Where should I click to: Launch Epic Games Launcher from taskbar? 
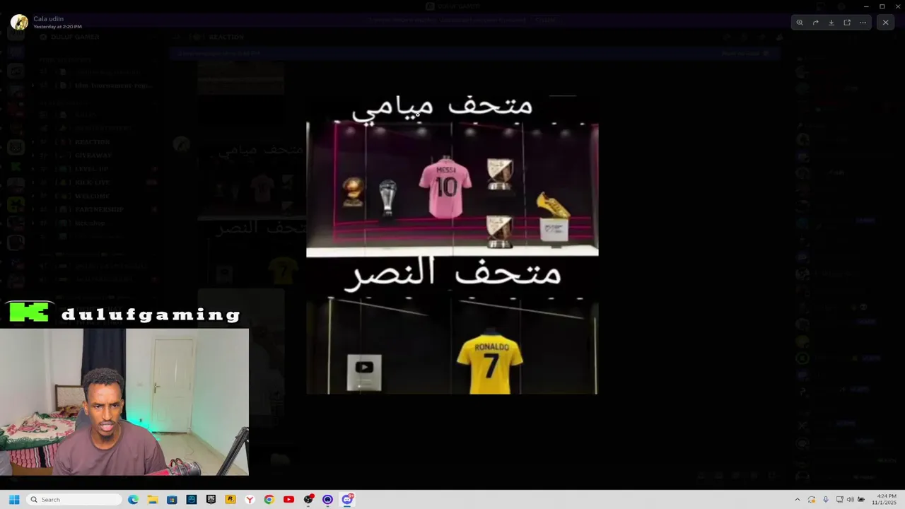pyautogui.click(x=211, y=499)
